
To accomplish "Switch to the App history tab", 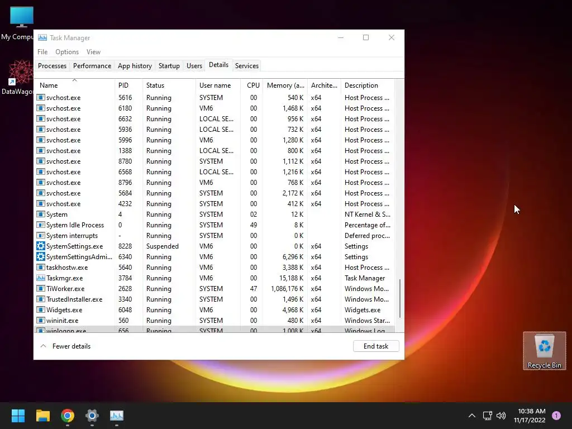I will pyautogui.click(x=135, y=66).
